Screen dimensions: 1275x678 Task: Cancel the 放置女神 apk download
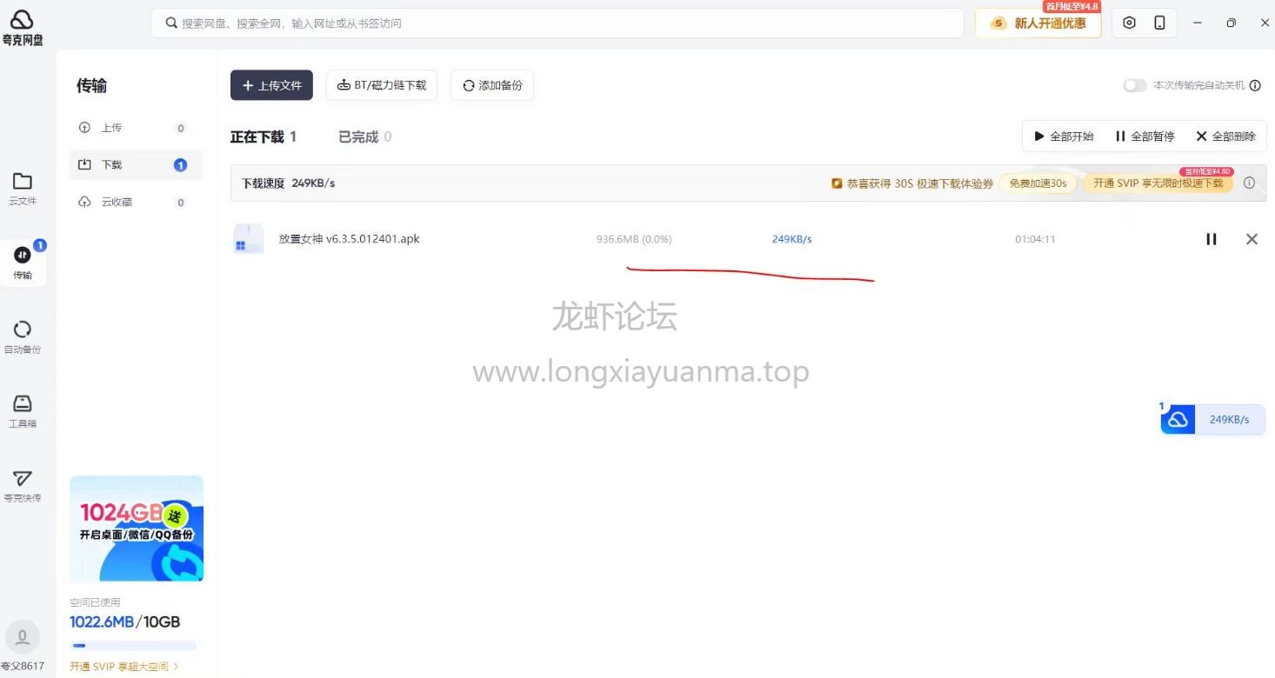1252,239
